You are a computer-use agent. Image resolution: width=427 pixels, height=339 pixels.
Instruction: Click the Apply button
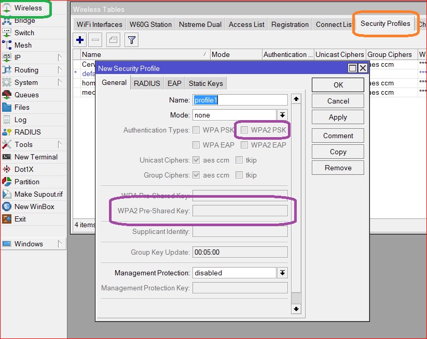338,117
